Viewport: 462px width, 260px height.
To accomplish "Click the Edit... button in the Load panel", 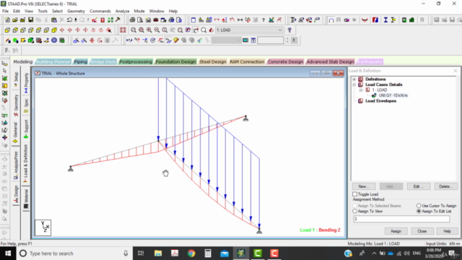I will point(419,186).
